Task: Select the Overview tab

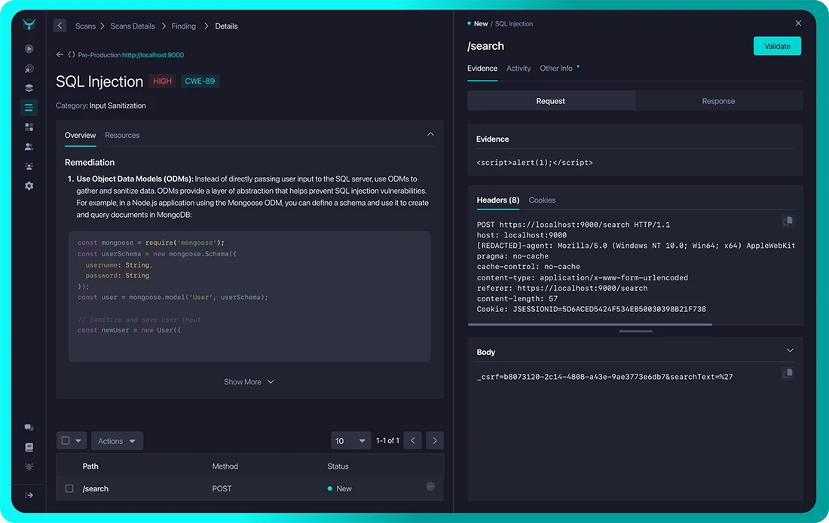Action: 81,135
